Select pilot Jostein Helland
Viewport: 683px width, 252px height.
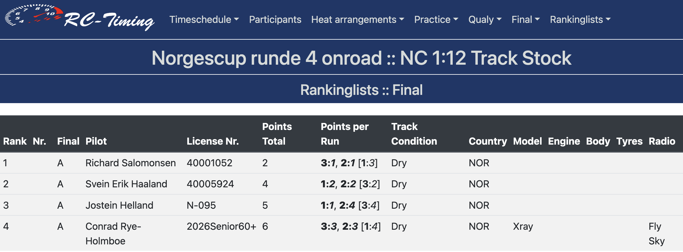119,205
